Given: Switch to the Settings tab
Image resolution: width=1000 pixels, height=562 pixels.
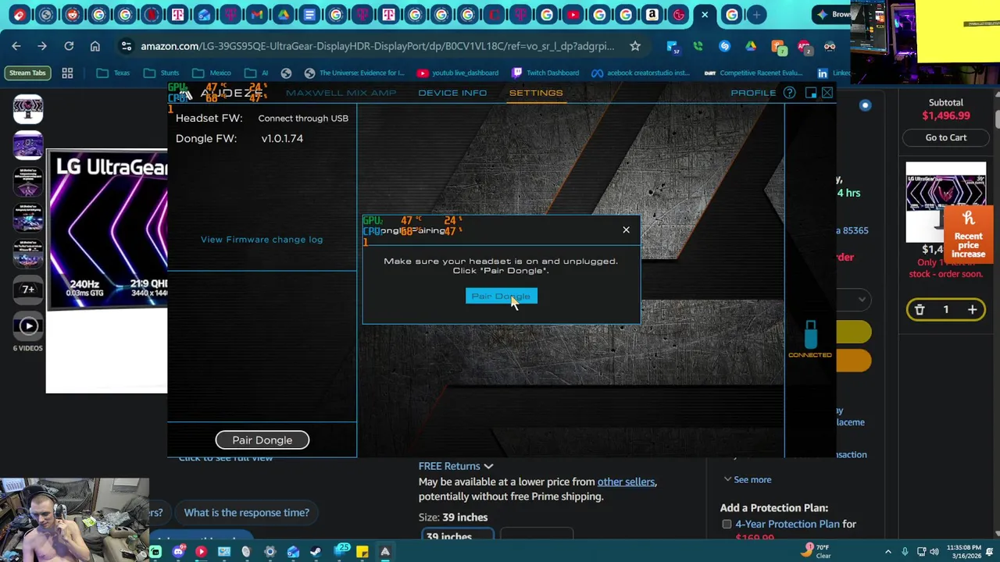Looking at the screenshot, I should [536, 93].
